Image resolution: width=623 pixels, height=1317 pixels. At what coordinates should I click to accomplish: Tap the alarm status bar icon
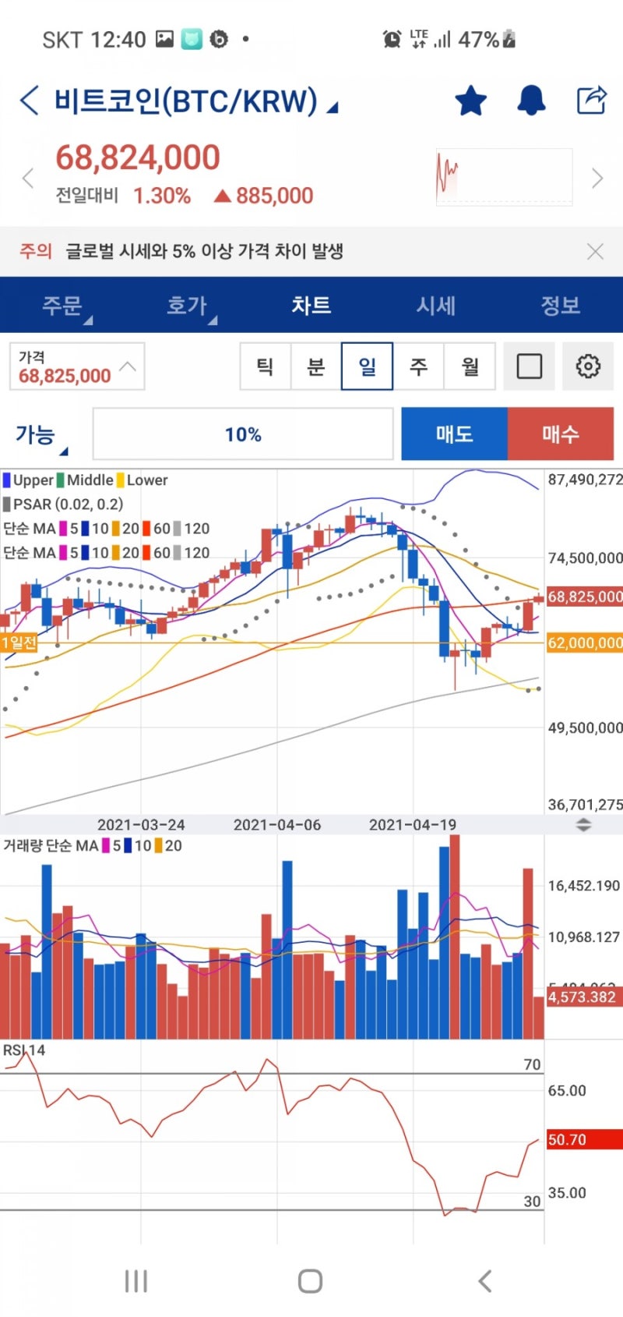tap(392, 39)
